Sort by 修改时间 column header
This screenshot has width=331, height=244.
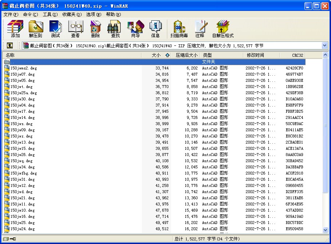tap(255, 55)
